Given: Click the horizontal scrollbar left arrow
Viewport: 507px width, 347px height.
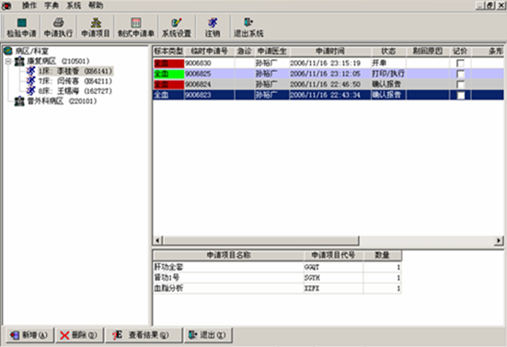Looking at the screenshot, I should pos(157,240).
